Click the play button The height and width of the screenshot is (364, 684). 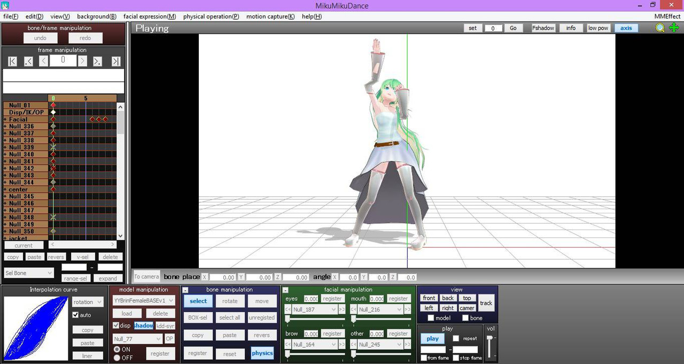(x=433, y=338)
